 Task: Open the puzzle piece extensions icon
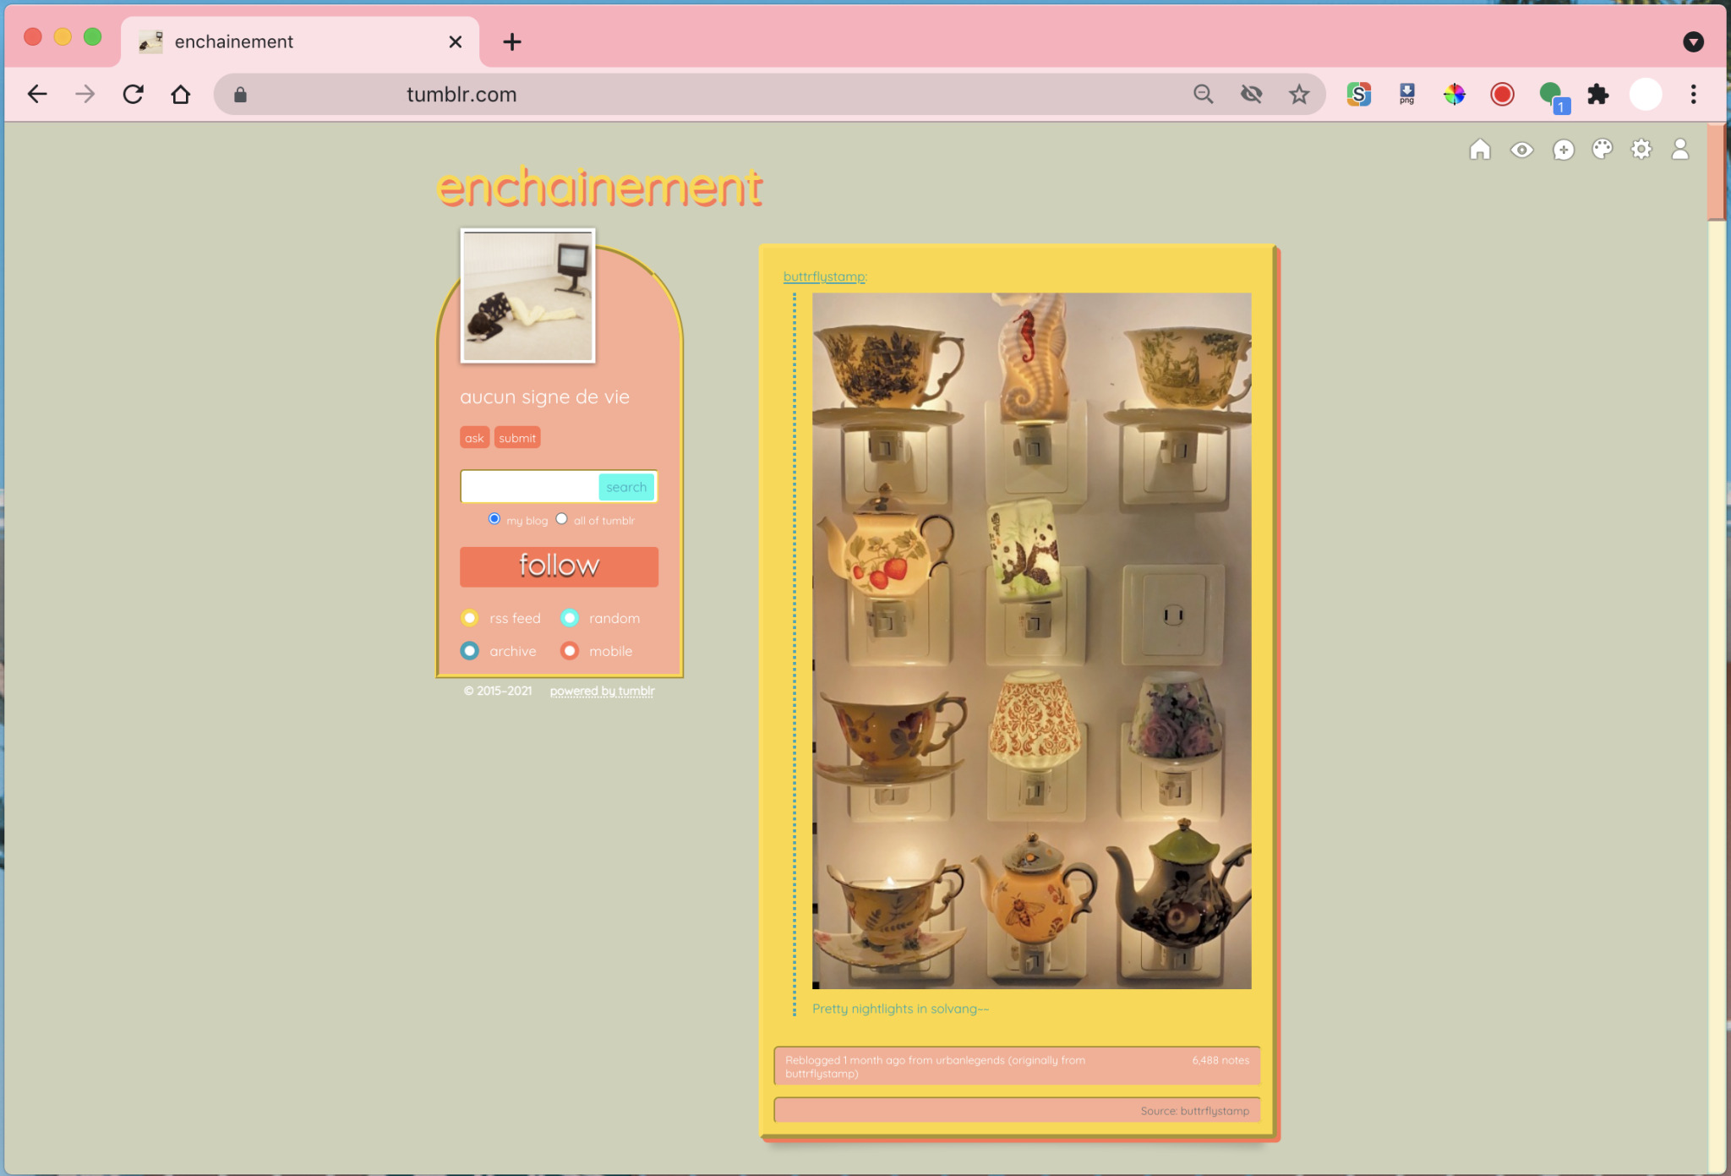pyautogui.click(x=1597, y=95)
